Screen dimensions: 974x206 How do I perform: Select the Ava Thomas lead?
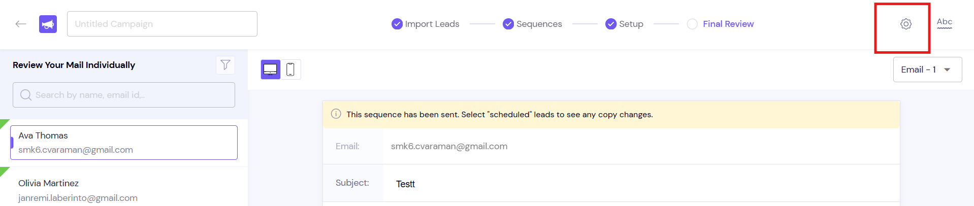click(124, 143)
